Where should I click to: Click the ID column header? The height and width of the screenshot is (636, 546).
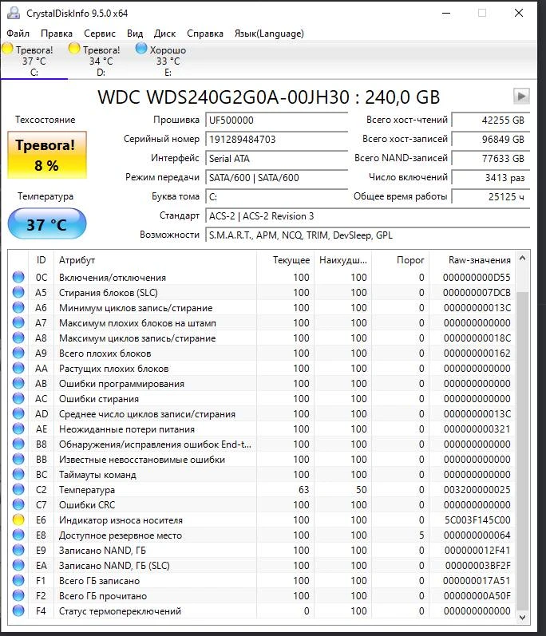coord(41,259)
